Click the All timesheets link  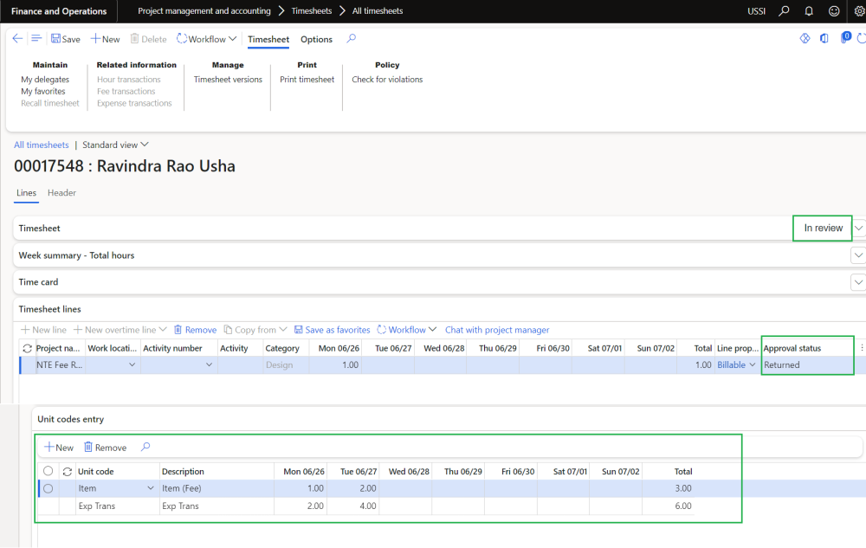click(42, 145)
